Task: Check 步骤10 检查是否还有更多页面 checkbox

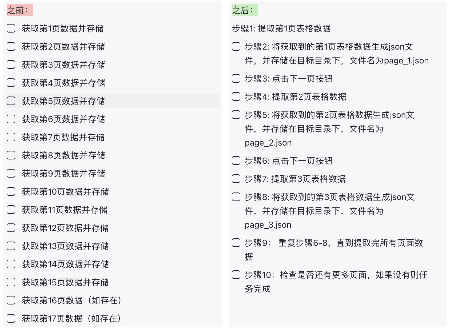Action: (236, 275)
